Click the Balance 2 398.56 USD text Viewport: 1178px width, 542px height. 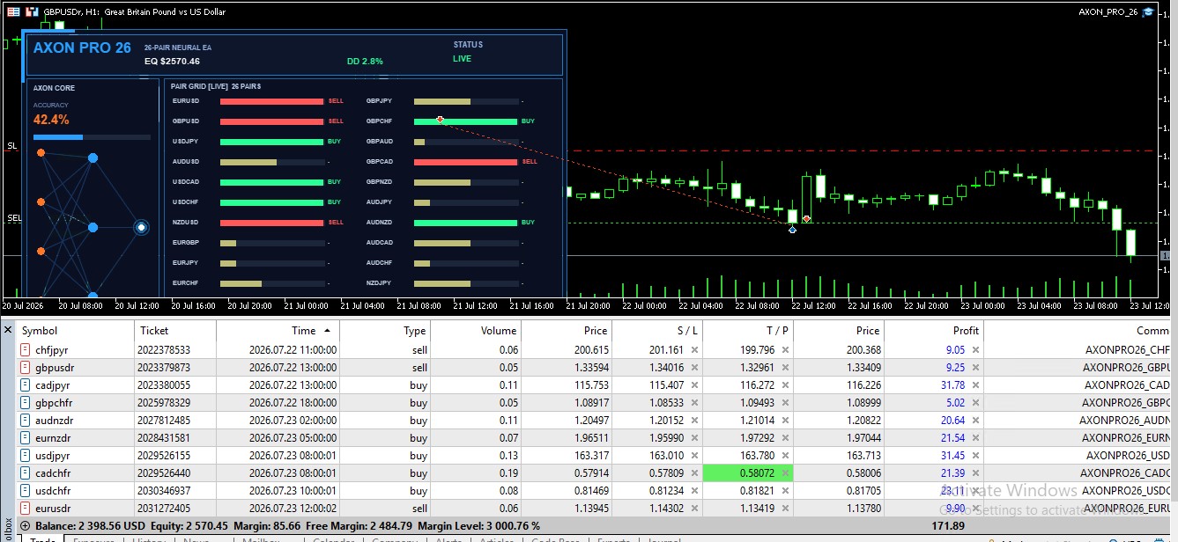(89, 525)
